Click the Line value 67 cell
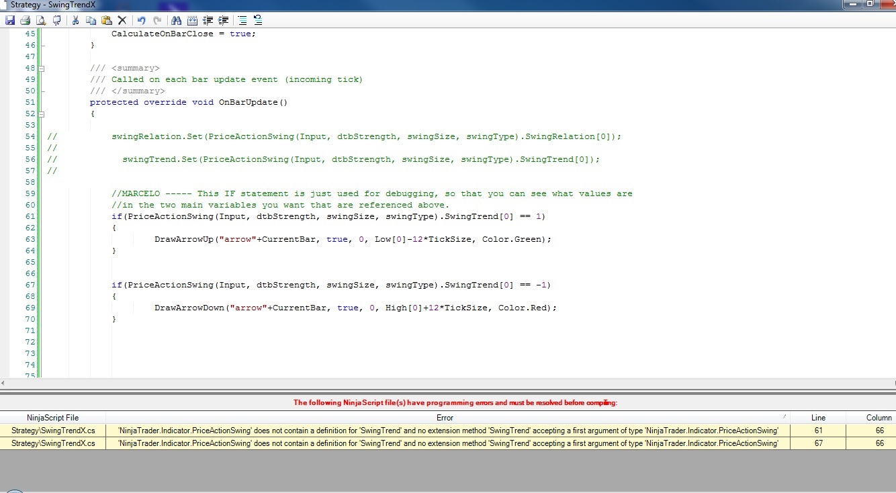The width and height of the screenshot is (896, 493). click(818, 443)
